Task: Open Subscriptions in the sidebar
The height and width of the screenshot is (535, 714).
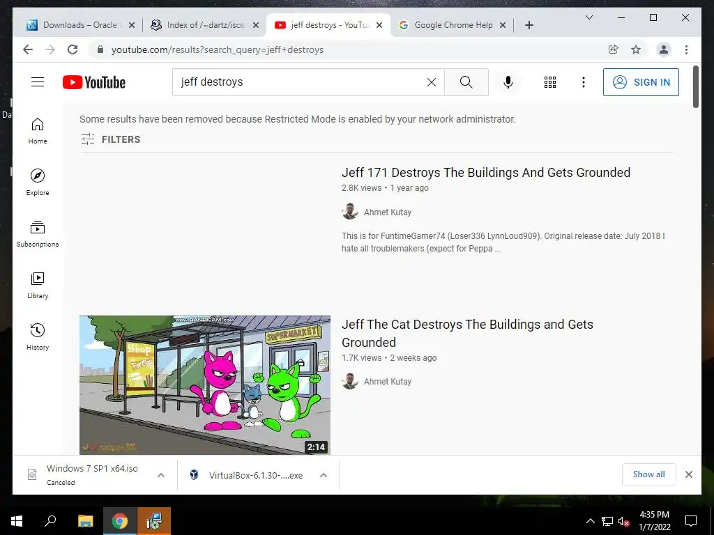Action: click(38, 234)
